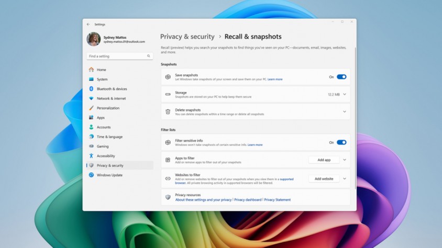Click the Add app button

click(324, 160)
